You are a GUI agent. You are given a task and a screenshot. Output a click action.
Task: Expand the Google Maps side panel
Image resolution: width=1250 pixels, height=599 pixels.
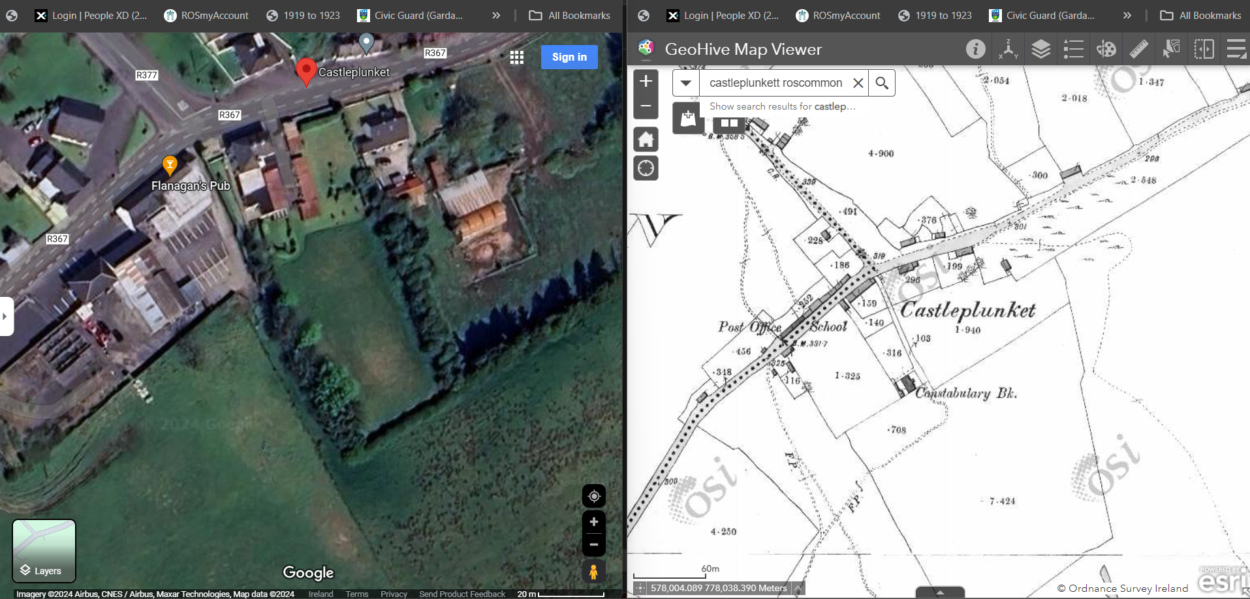(x=6, y=316)
